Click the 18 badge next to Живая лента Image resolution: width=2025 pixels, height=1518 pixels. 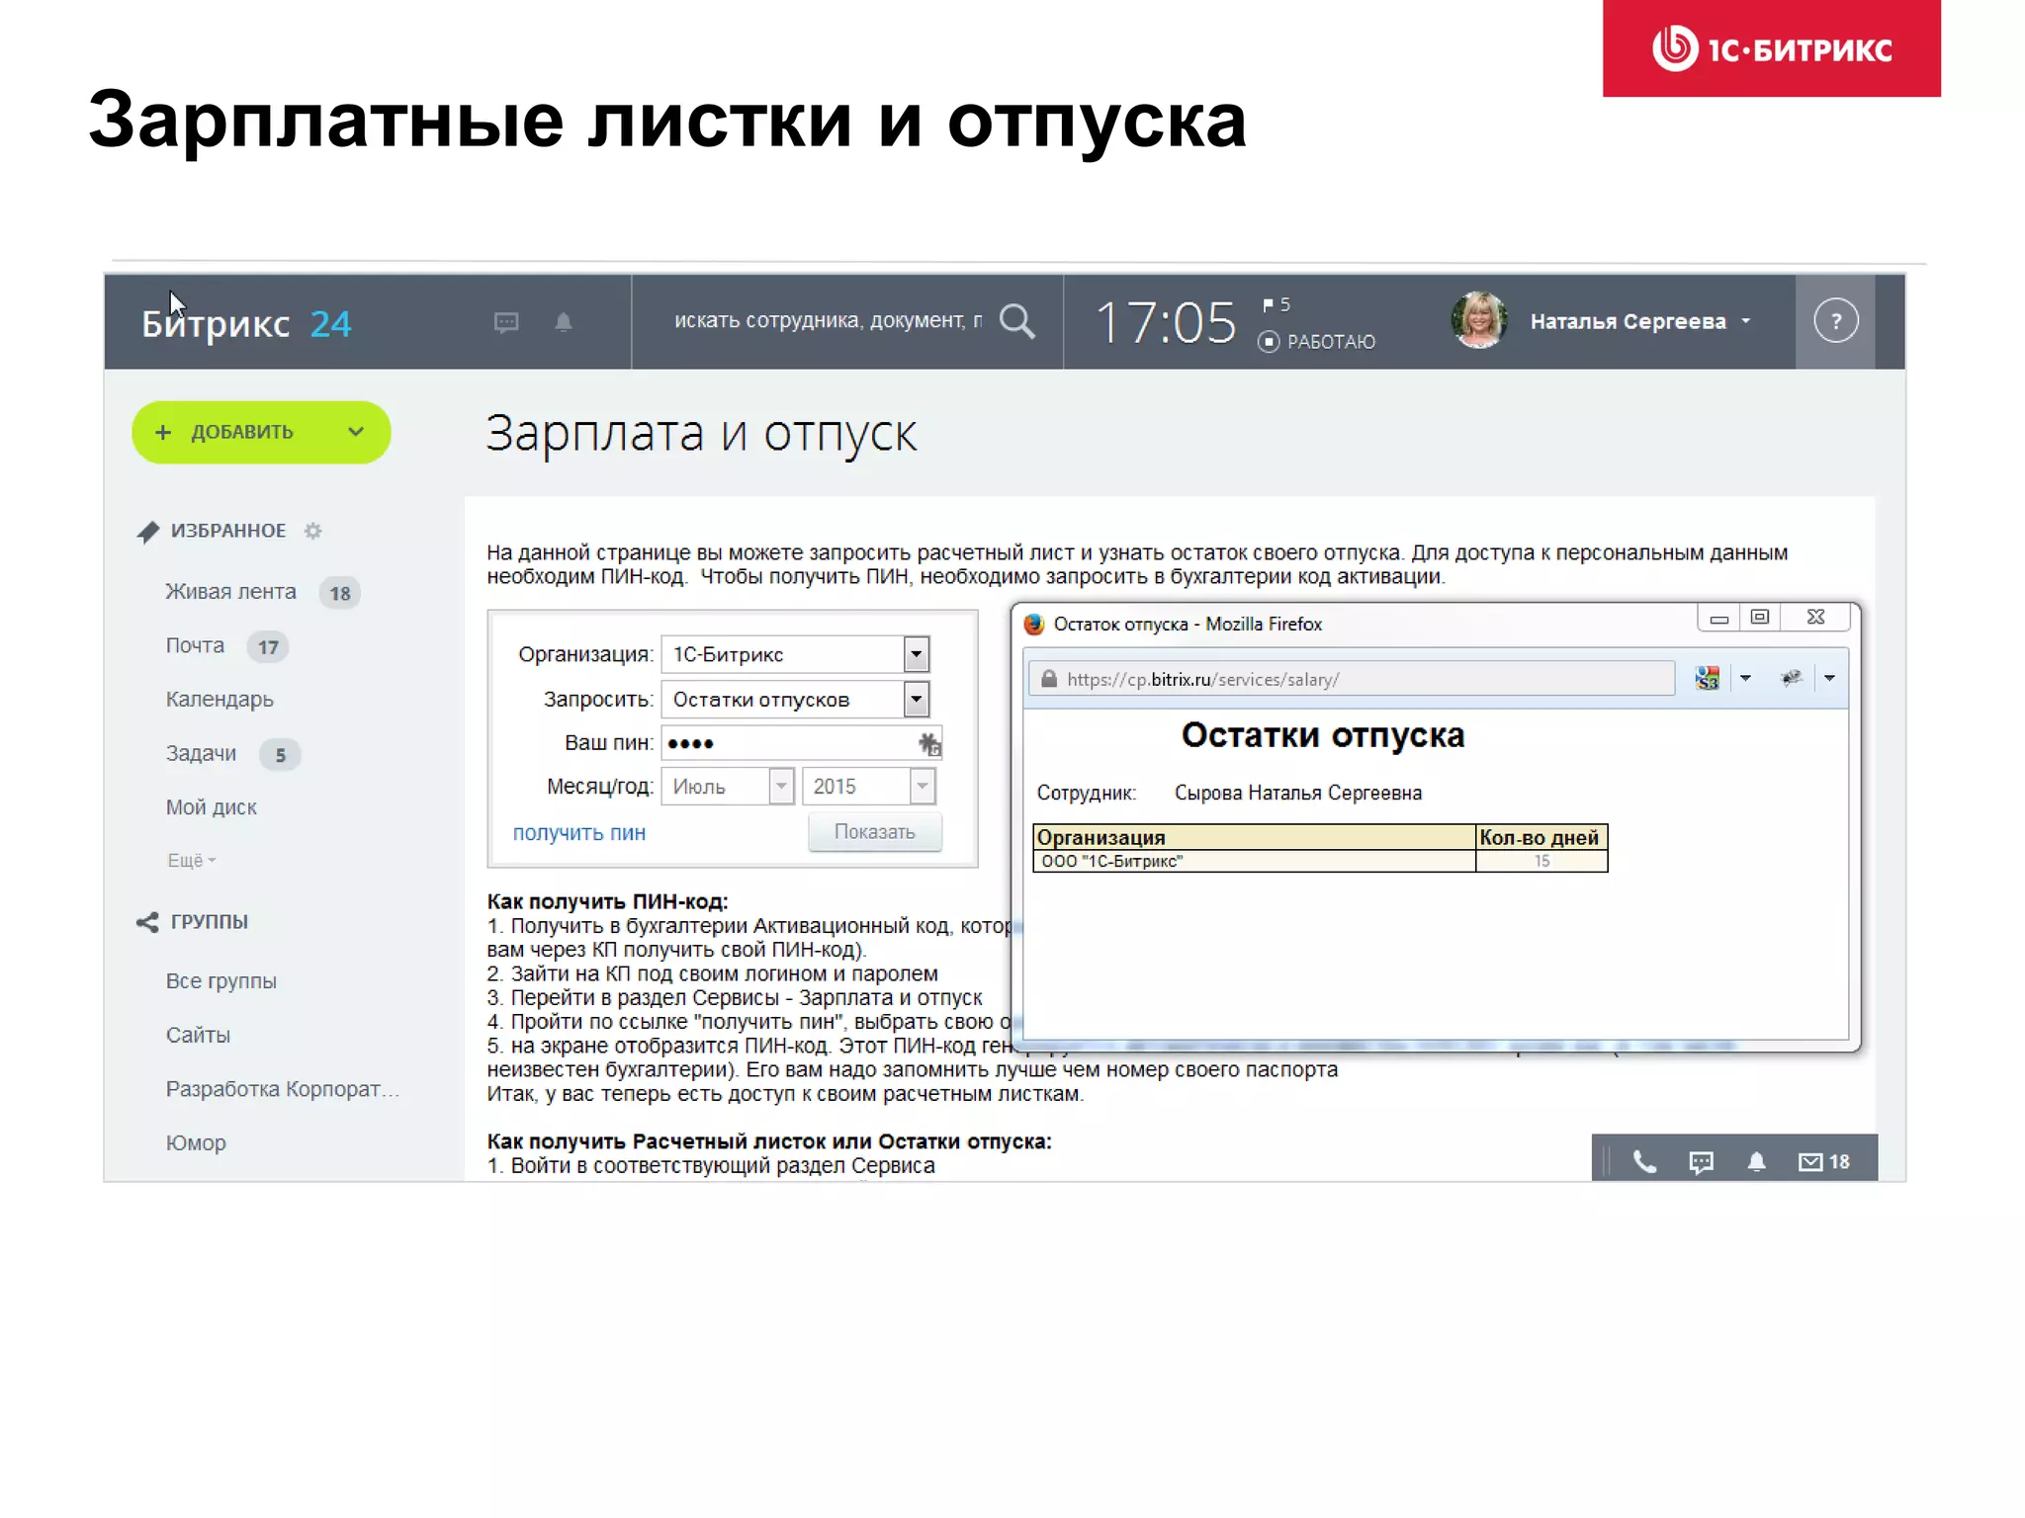(340, 594)
